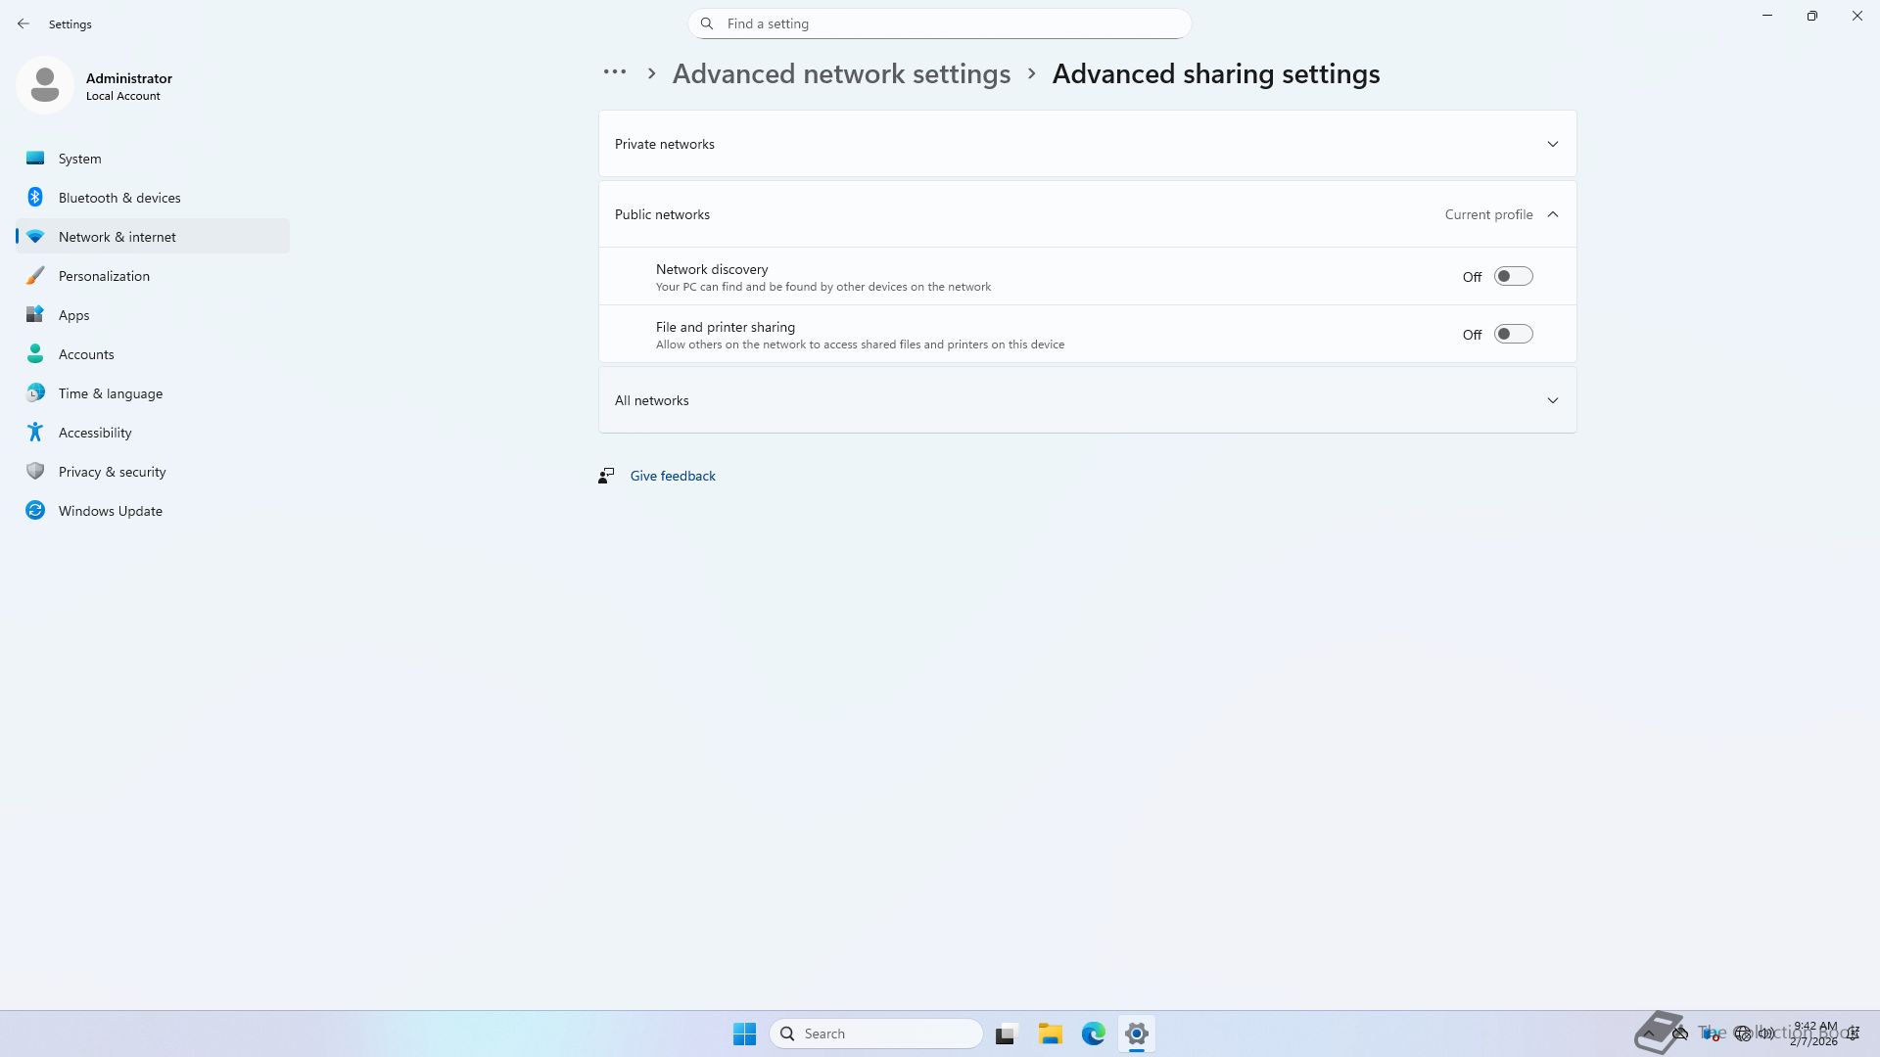Select Time & language in sidebar

coord(110,393)
